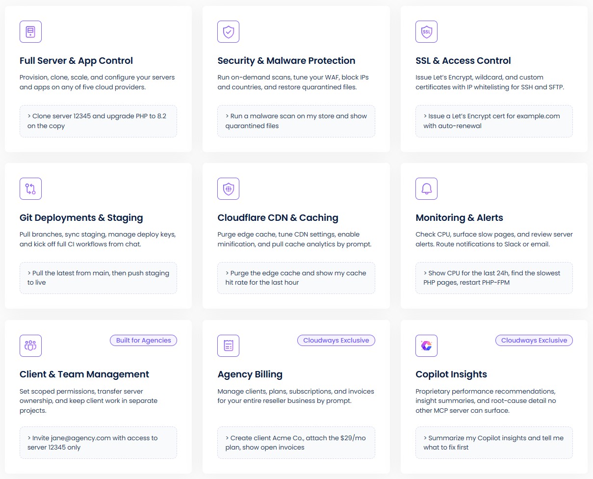Click the Cloudways Exclusive badge on Copilot Insights
The height and width of the screenshot is (479, 593).
click(534, 340)
